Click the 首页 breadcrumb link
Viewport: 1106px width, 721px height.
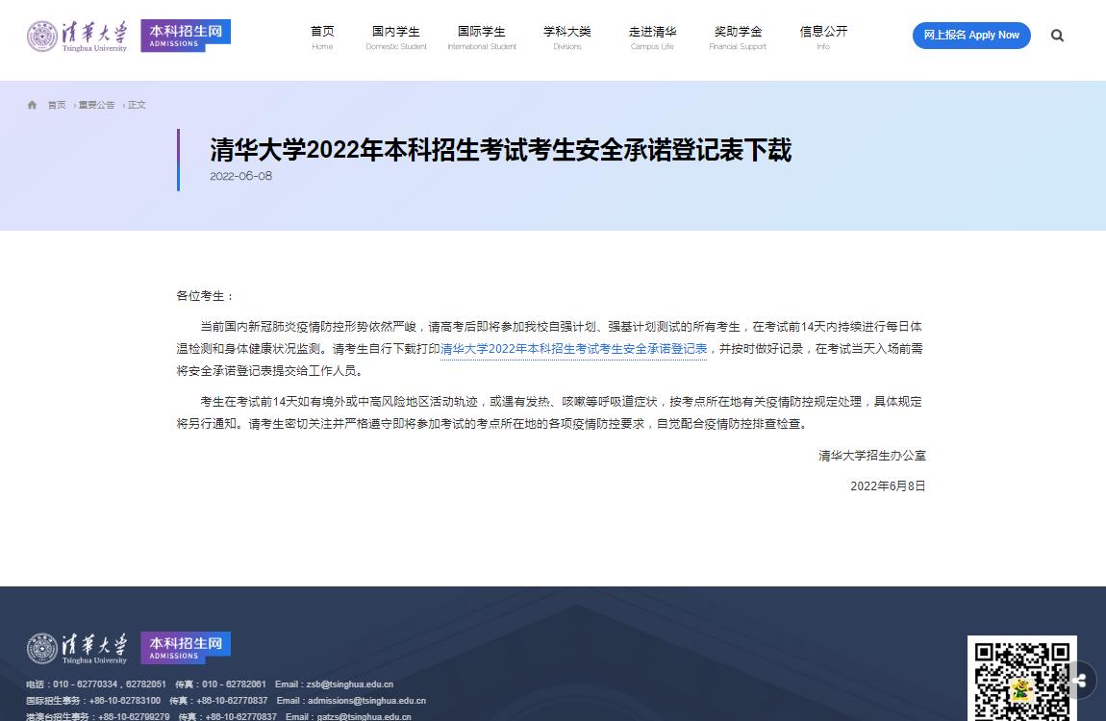click(x=57, y=105)
